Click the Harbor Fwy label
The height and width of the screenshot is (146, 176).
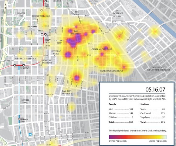5,8
